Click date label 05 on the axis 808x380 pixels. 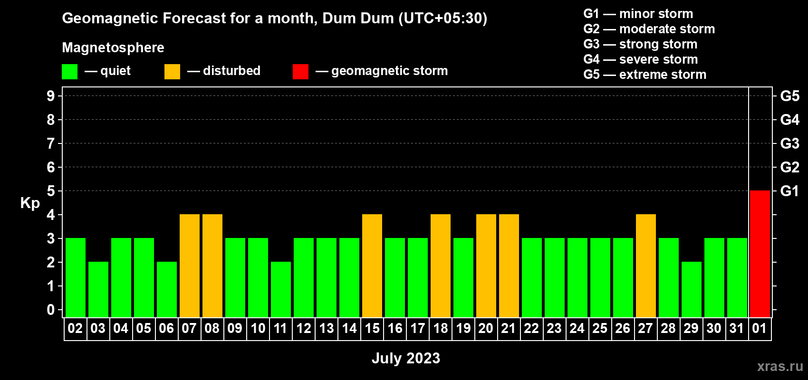pyautogui.click(x=144, y=329)
